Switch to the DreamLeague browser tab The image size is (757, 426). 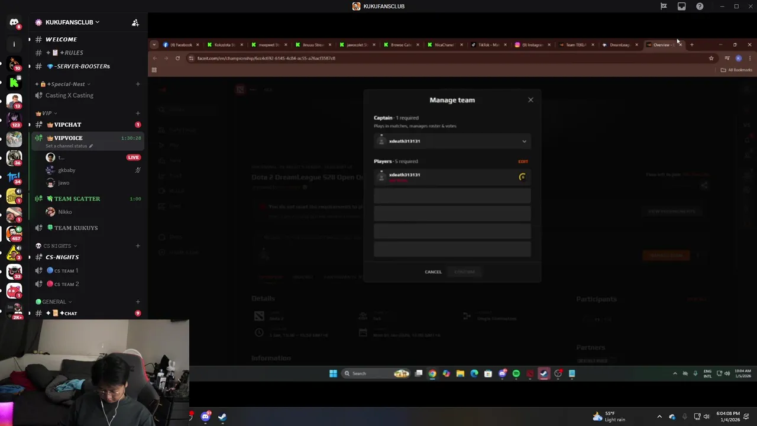(620, 45)
